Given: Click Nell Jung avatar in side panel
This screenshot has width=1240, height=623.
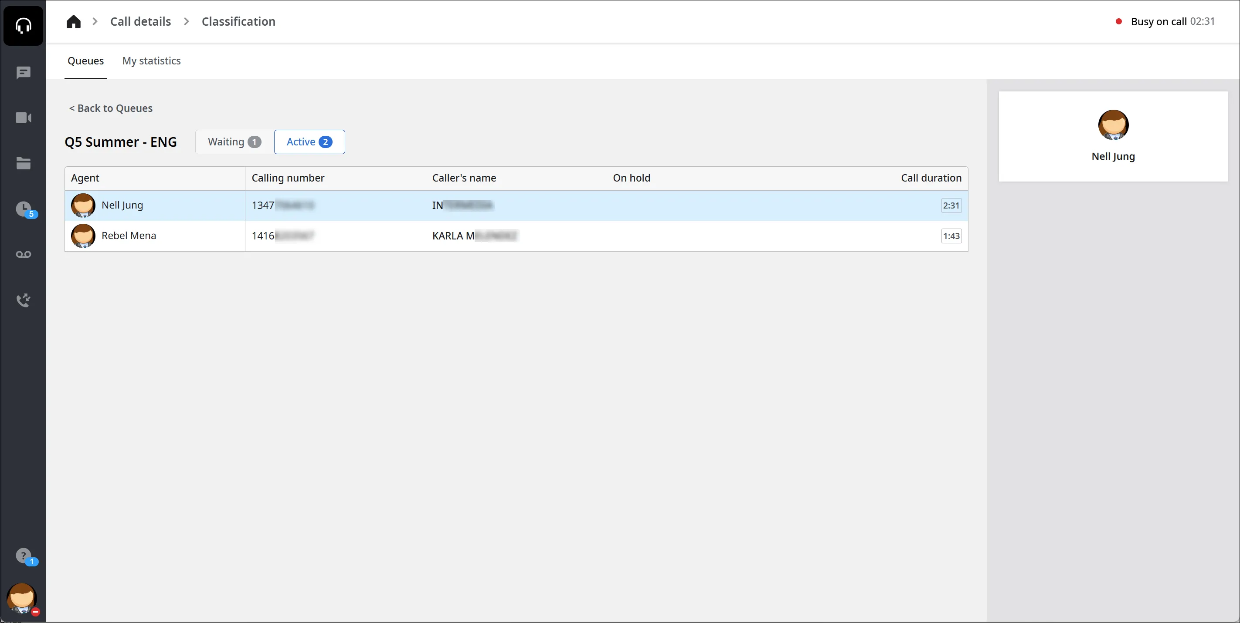Looking at the screenshot, I should click(x=1113, y=125).
